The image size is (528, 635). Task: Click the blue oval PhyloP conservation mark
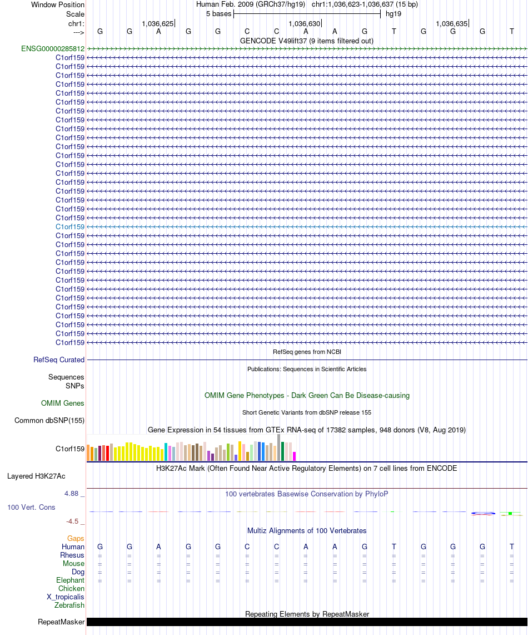pyautogui.click(x=483, y=514)
